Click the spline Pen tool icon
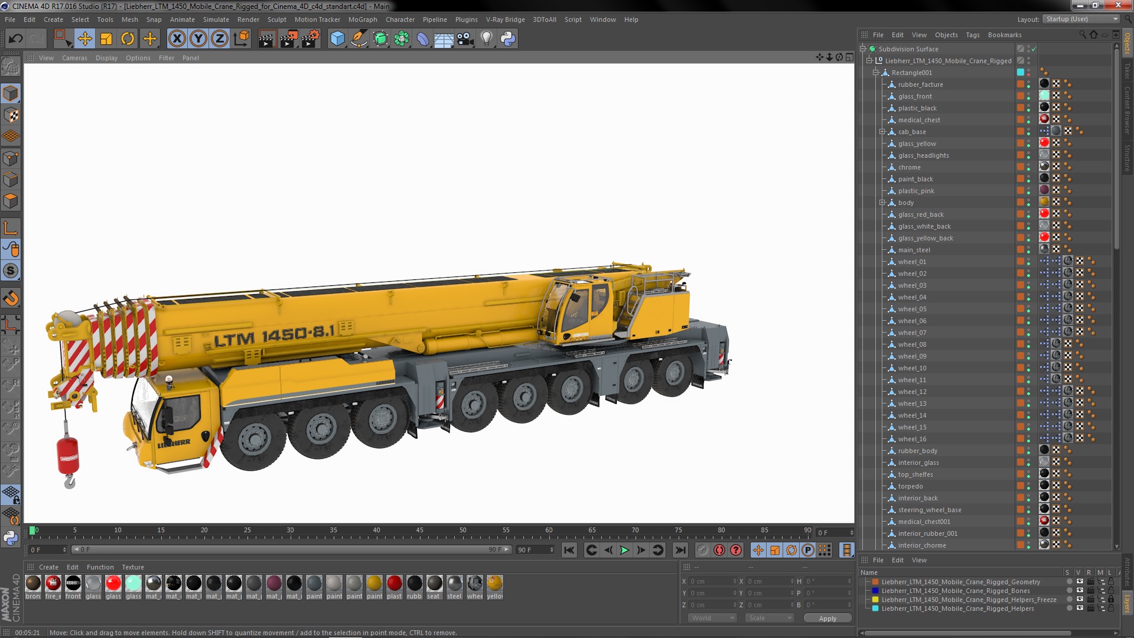 [359, 39]
